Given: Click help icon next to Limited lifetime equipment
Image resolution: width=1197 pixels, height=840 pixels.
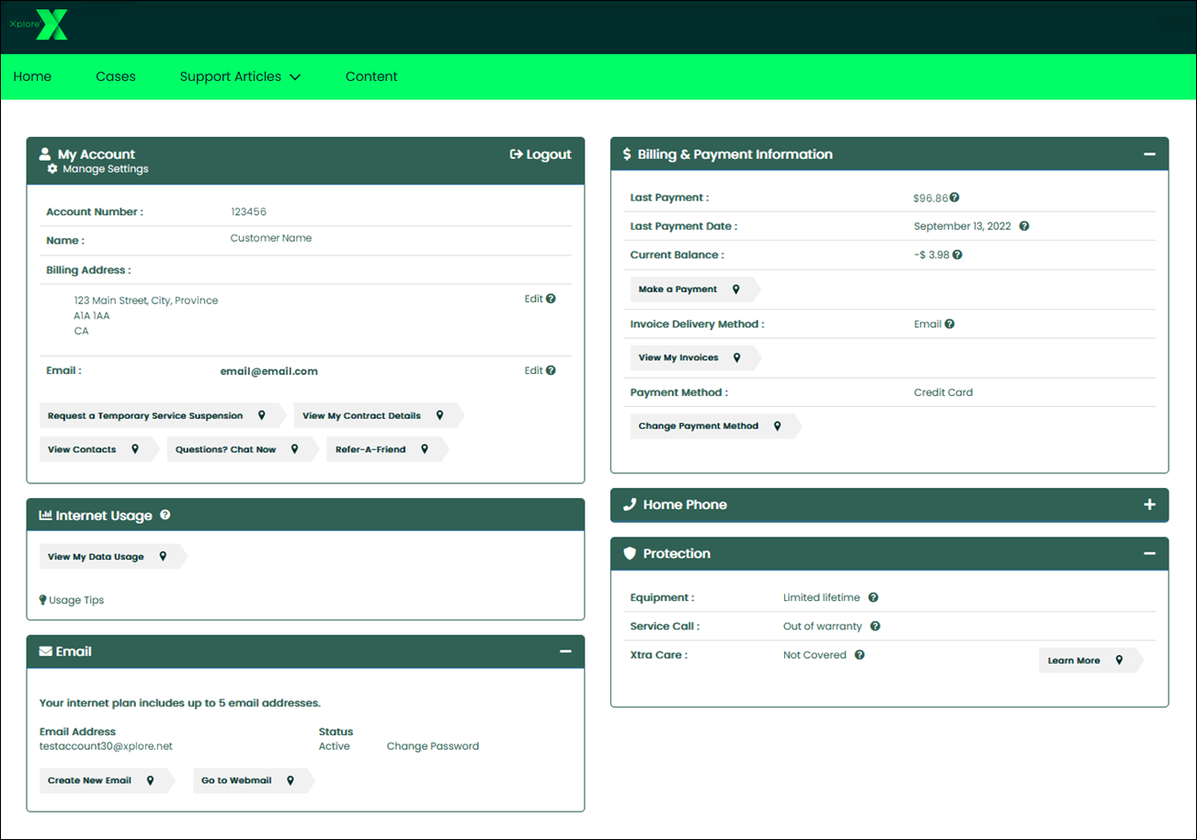Looking at the screenshot, I should point(873,597).
